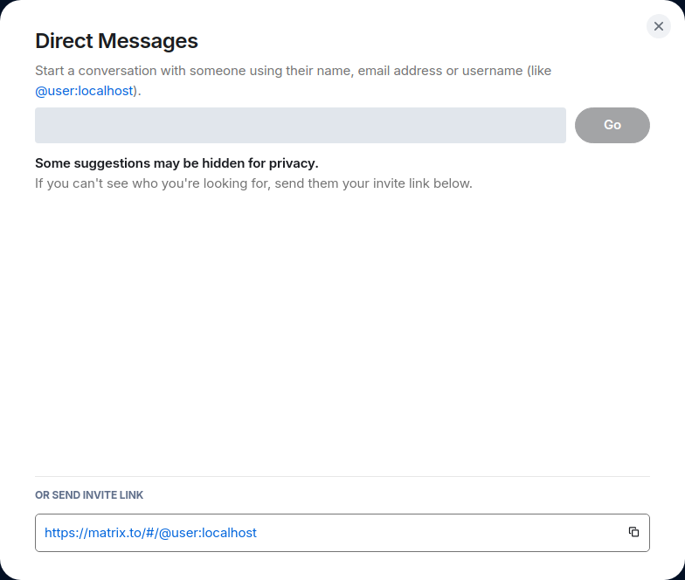
Task: Click the 'Start a conversation' description text
Action: point(262,71)
